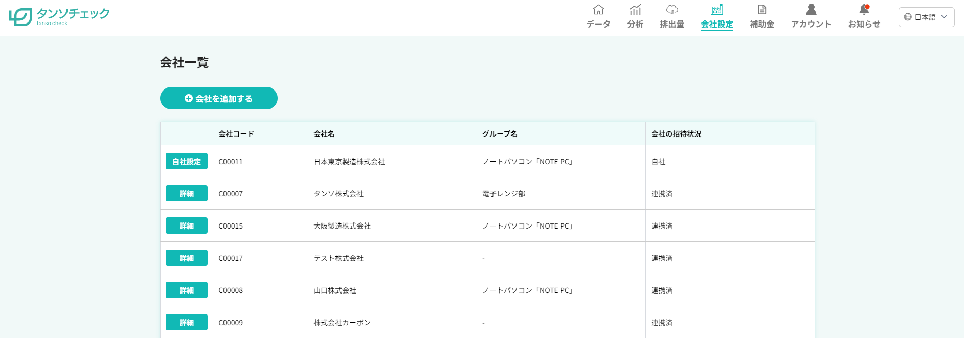The height and width of the screenshot is (338, 964).
Task: Click the 会社を追加する button
Action: [x=219, y=98]
